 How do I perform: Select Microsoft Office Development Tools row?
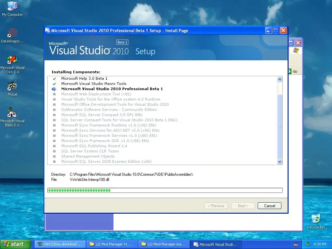tap(115, 104)
